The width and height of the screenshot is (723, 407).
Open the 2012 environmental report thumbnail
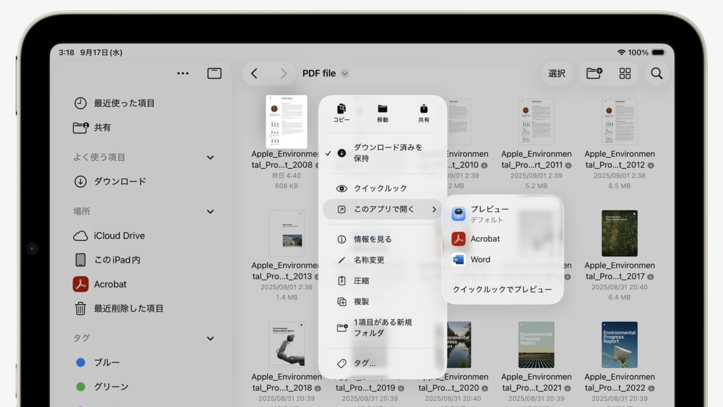(619, 122)
